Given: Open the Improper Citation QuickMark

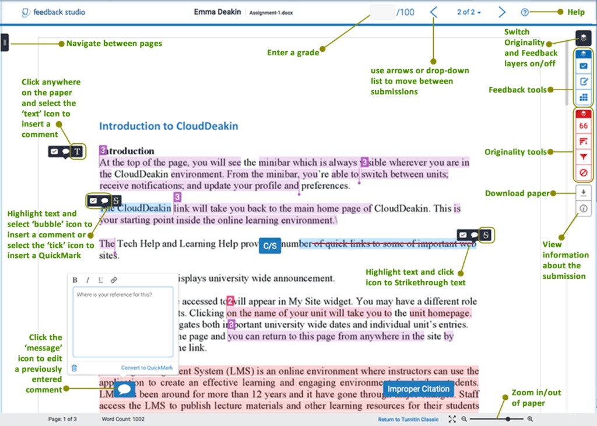Looking at the screenshot, I should 419,389.
